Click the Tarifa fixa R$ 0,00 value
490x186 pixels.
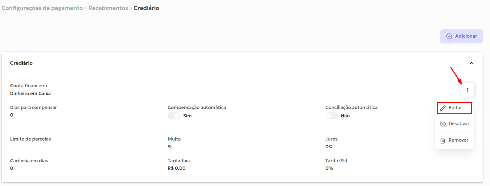(x=177, y=168)
